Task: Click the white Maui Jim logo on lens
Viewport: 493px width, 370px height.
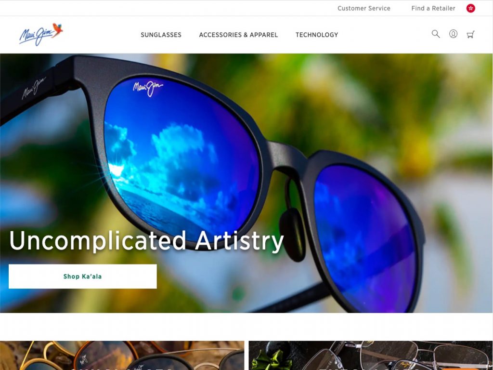Action: click(148, 88)
